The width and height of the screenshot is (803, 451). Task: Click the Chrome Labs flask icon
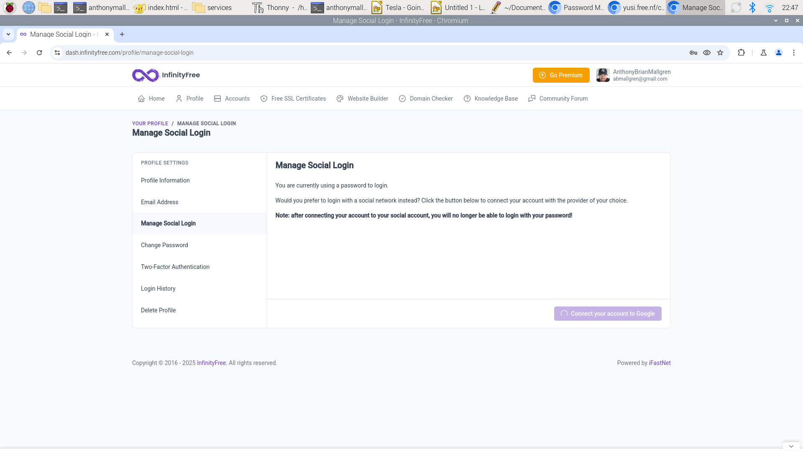(763, 53)
